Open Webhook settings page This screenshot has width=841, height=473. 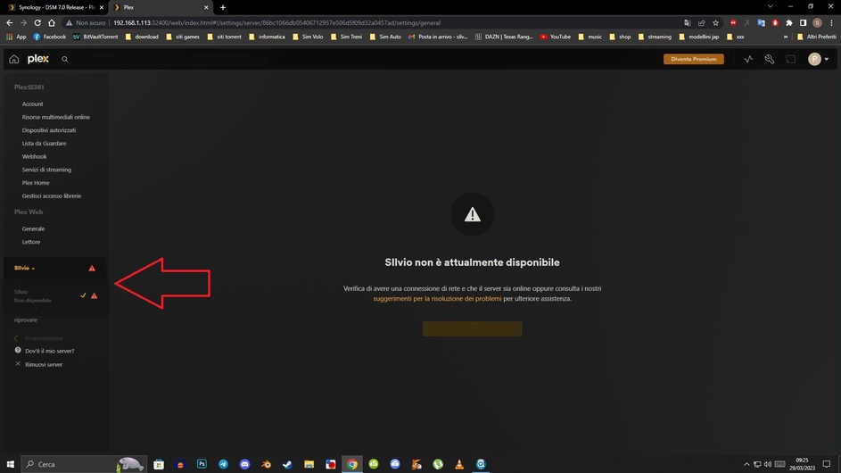pyautogui.click(x=34, y=156)
